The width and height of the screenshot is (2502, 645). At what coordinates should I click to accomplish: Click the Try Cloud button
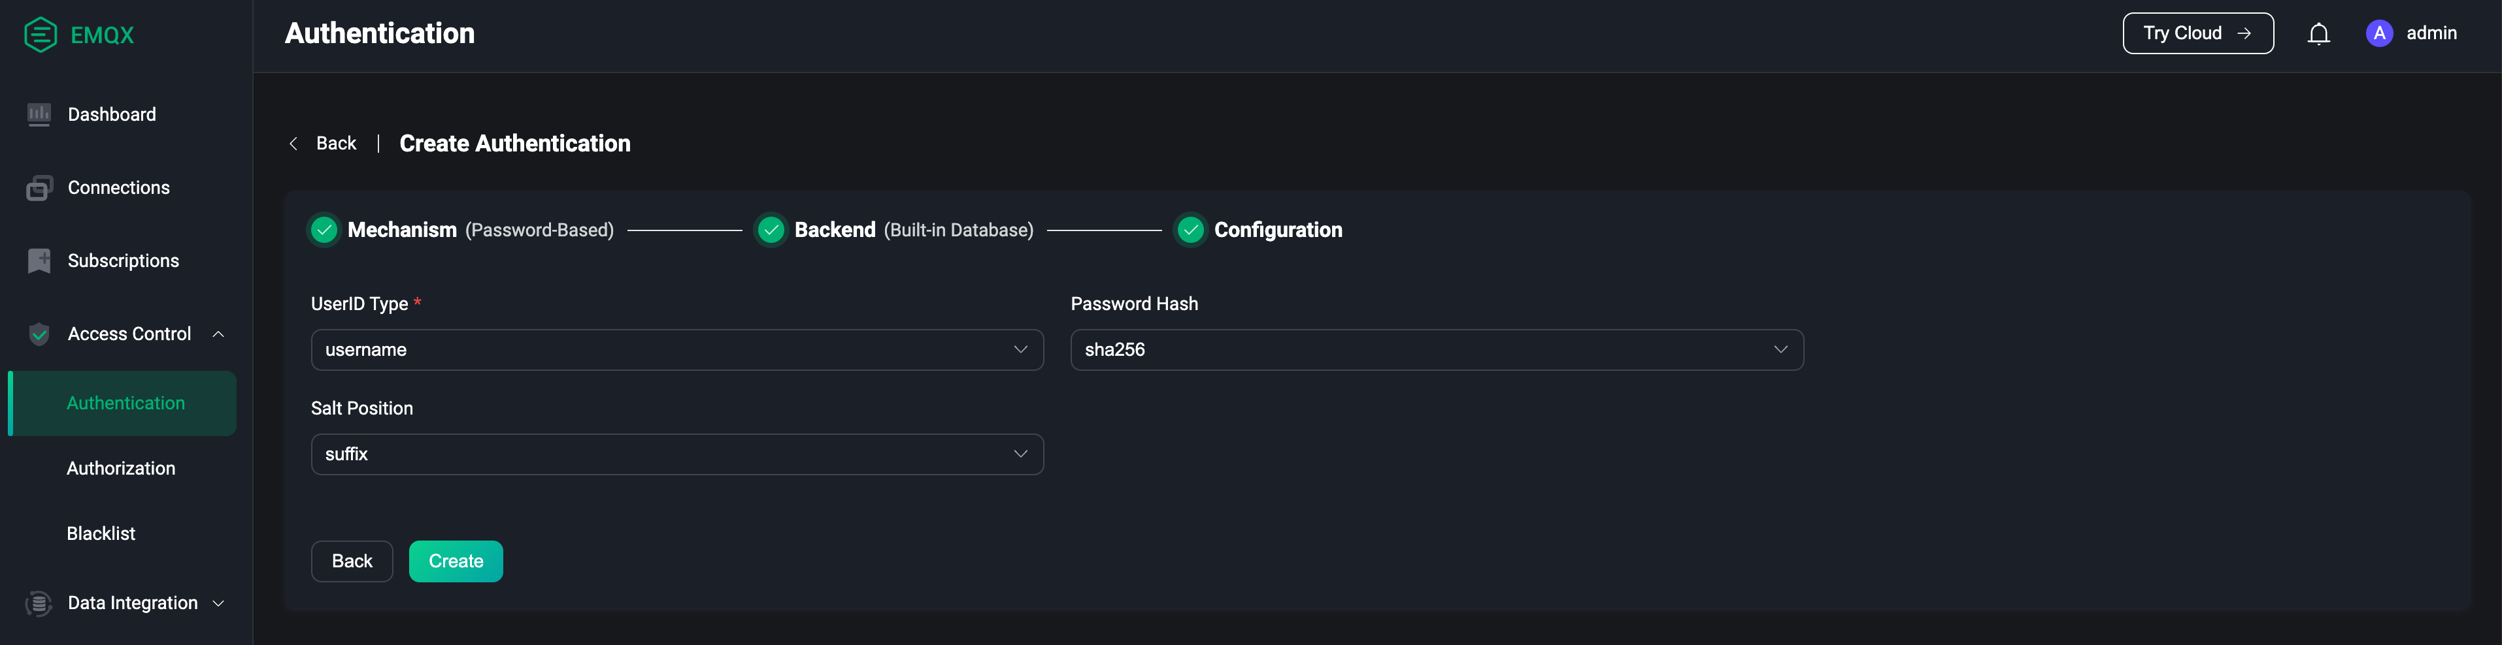pos(2197,33)
